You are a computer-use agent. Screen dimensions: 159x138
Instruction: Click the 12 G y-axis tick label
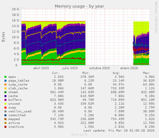[15, 31]
